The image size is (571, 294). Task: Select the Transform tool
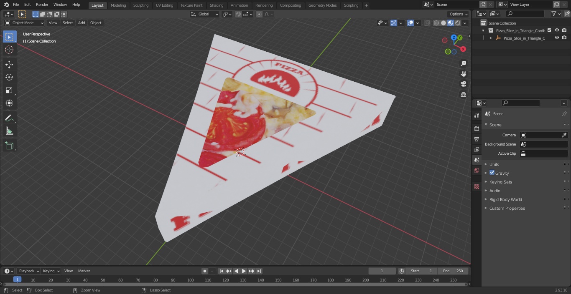pos(9,103)
